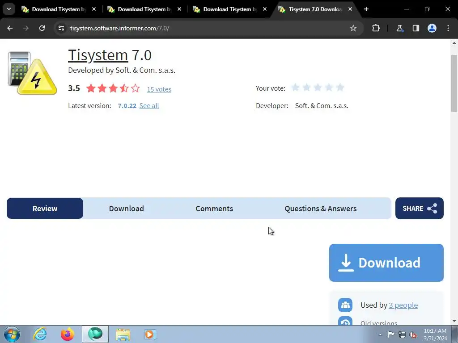458x343 pixels.
Task: Open the Action Center flag icon
Action: (x=391, y=334)
